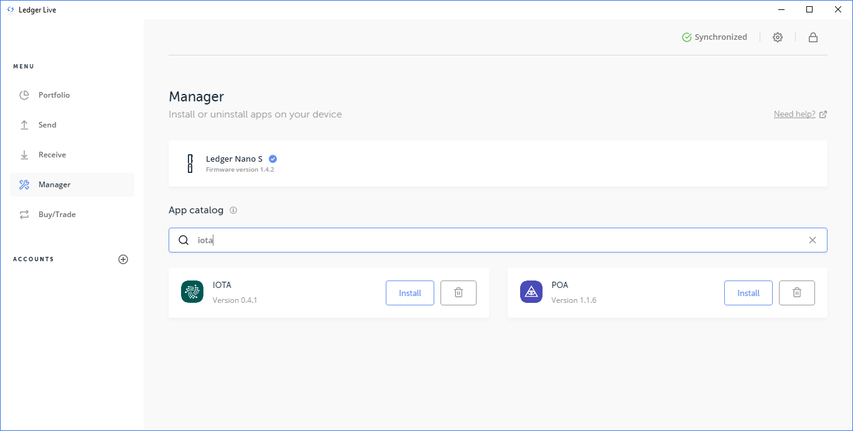
Task: Click the MENU section label
Action: (x=24, y=67)
